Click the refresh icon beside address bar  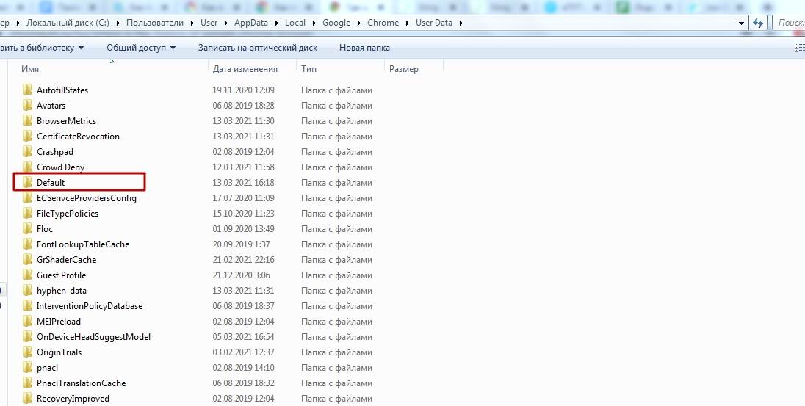(x=758, y=23)
